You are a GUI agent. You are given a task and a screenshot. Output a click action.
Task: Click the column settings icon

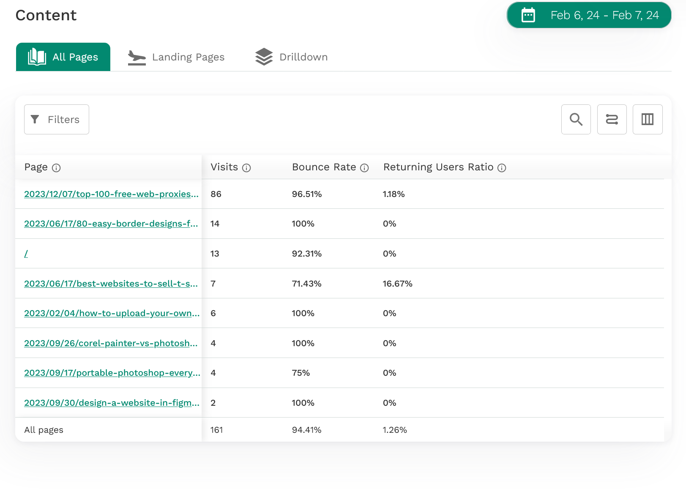click(x=648, y=120)
